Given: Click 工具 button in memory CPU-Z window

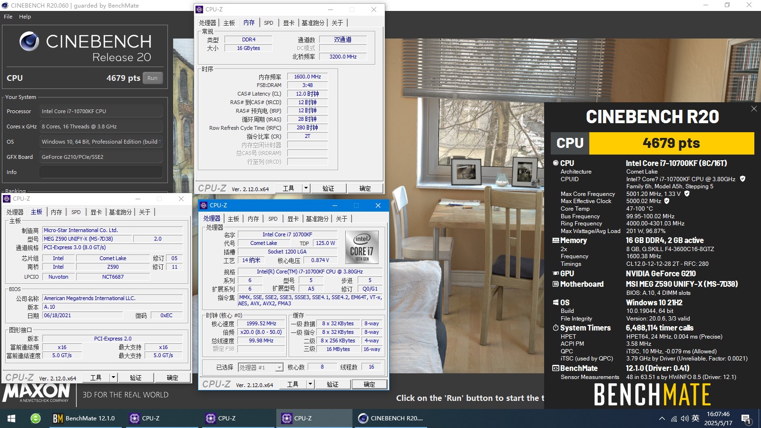Looking at the screenshot, I should (x=289, y=188).
